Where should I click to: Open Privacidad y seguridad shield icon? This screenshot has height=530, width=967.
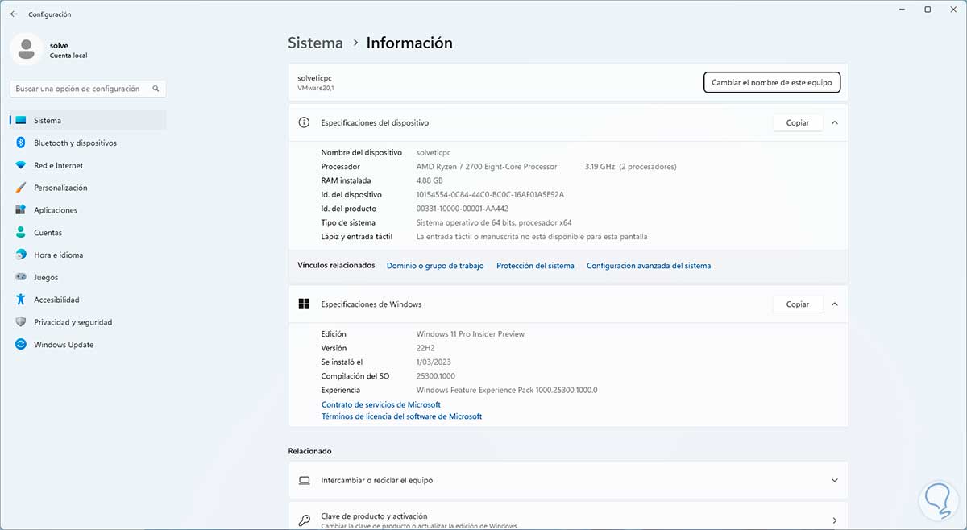pyautogui.click(x=21, y=322)
